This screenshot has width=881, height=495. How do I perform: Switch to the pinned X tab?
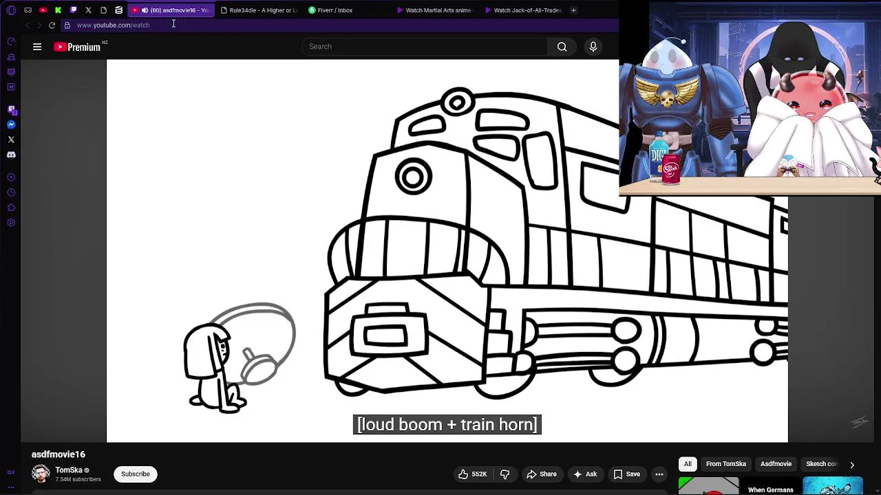88,10
